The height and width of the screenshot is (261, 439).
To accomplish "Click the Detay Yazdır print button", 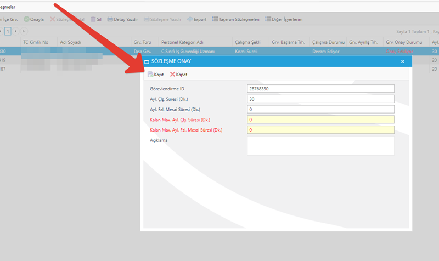I will (x=123, y=19).
